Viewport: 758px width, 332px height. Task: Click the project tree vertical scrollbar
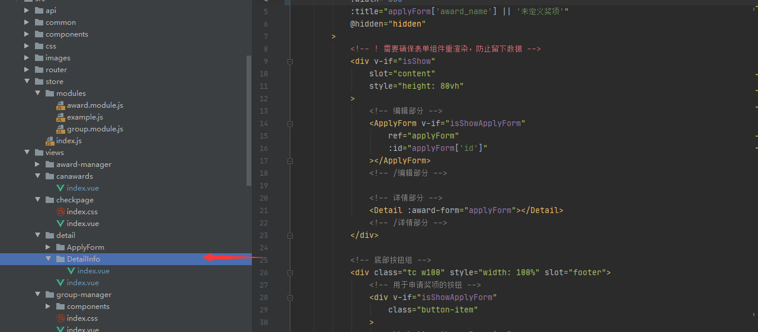[249, 118]
